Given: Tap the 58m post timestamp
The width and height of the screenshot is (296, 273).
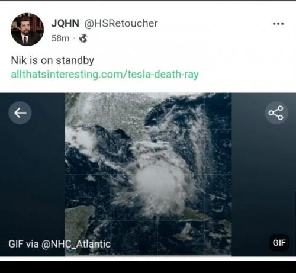Looking at the screenshot, I should [x=60, y=38].
